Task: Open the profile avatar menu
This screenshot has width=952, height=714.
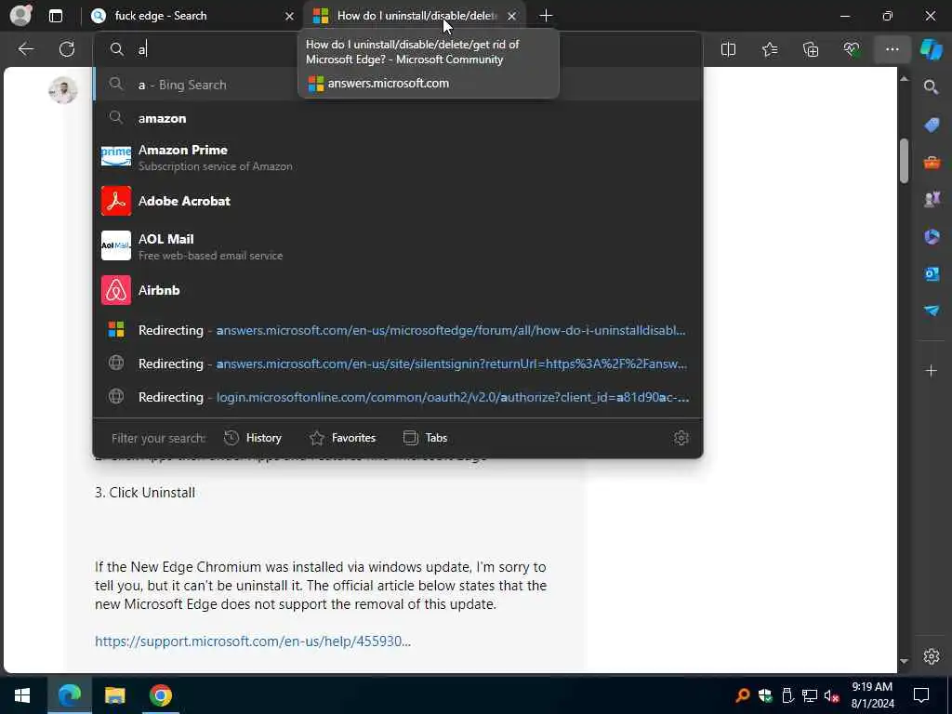Action: pos(20,15)
